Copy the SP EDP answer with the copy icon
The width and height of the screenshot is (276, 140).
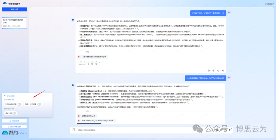coord(209,71)
